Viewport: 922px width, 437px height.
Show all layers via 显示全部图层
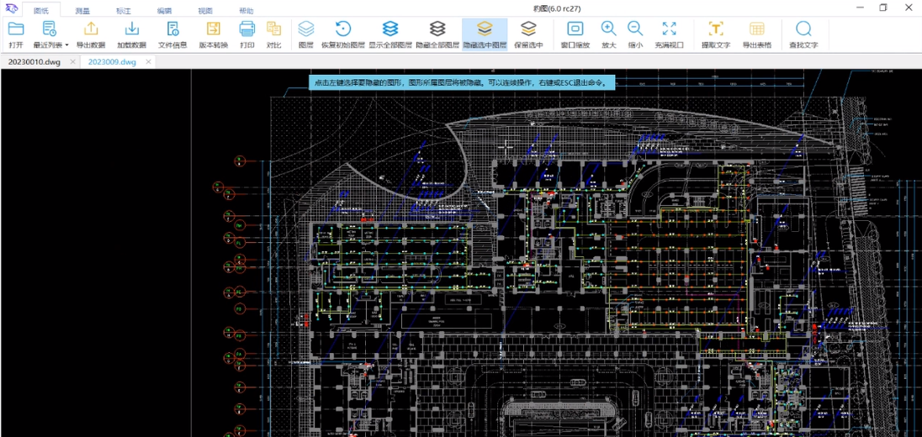(390, 30)
